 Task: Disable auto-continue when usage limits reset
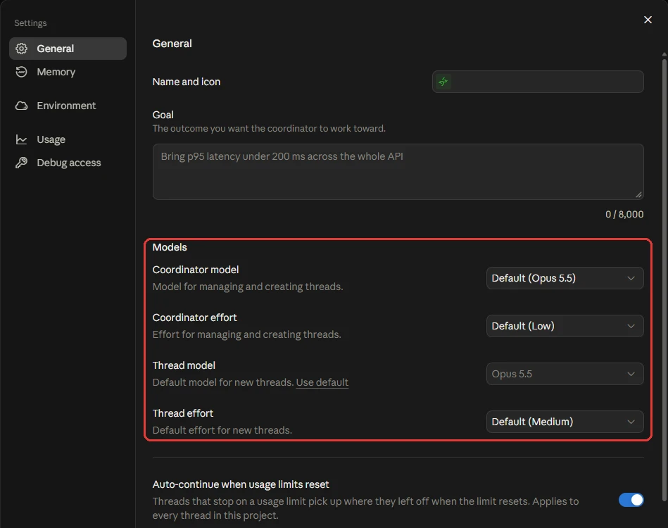631,500
